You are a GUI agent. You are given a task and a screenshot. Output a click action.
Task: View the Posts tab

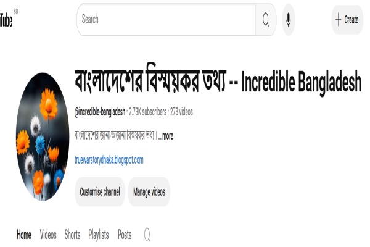coord(125,235)
